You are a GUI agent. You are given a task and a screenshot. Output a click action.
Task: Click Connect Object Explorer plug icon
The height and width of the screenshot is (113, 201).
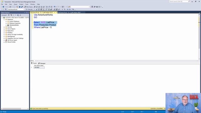click(9, 15)
